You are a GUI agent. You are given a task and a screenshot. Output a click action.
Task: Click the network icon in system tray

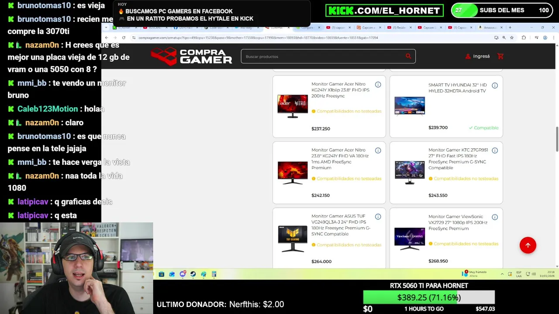[x=528, y=274]
